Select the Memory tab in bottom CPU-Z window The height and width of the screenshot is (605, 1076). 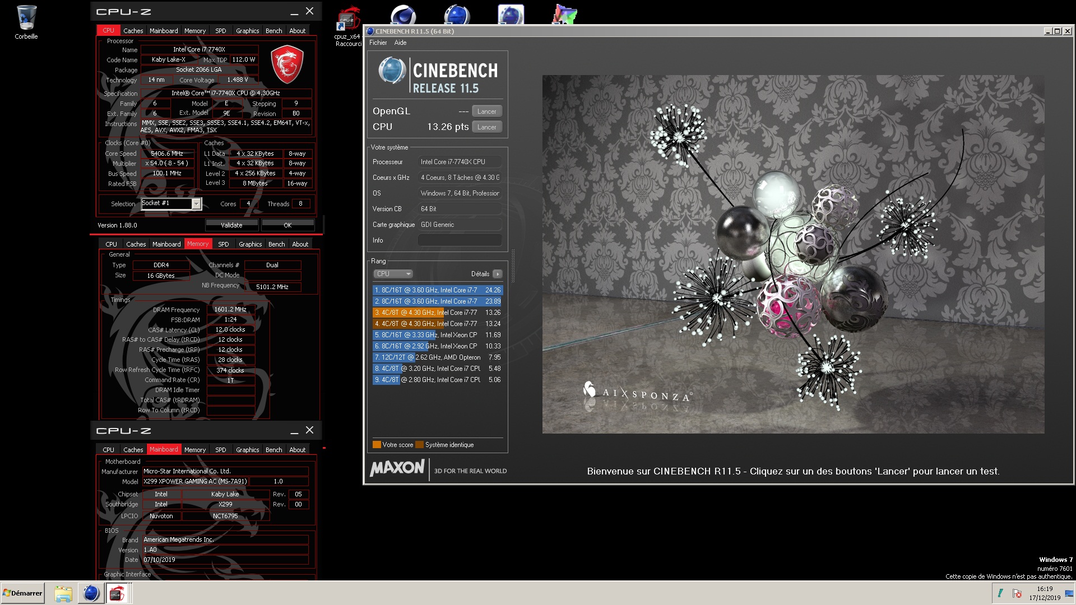click(x=195, y=450)
